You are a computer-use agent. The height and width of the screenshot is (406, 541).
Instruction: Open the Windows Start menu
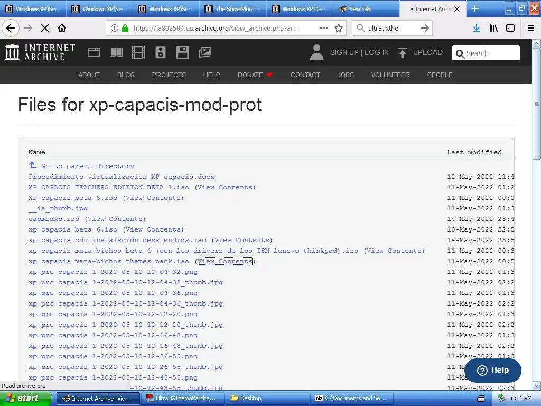coord(25,399)
